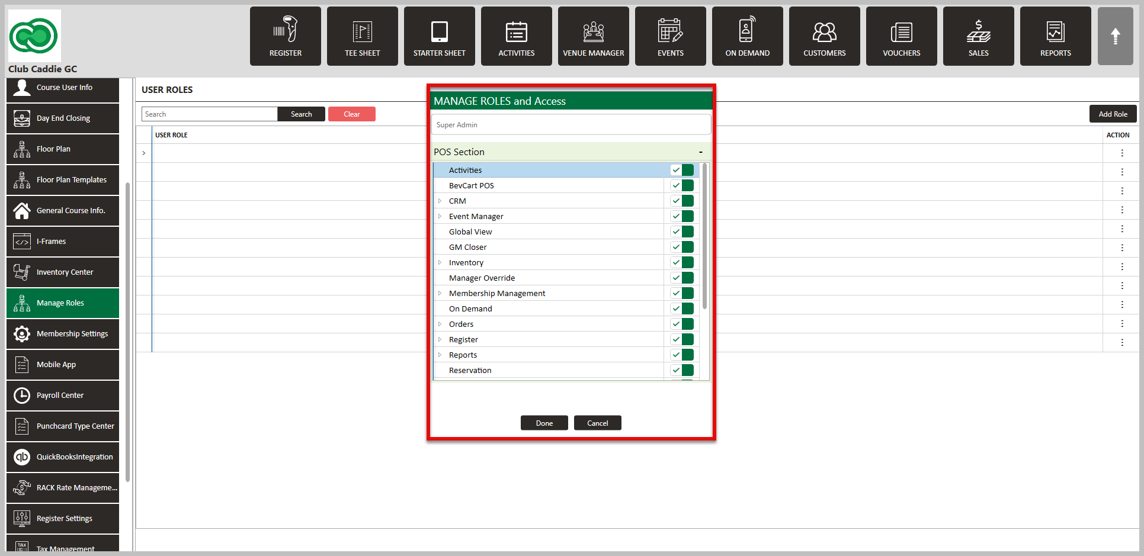Viewport: 1144px width, 556px height.
Task: Click the permissions list scrollbar
Action: click(704, 237)
